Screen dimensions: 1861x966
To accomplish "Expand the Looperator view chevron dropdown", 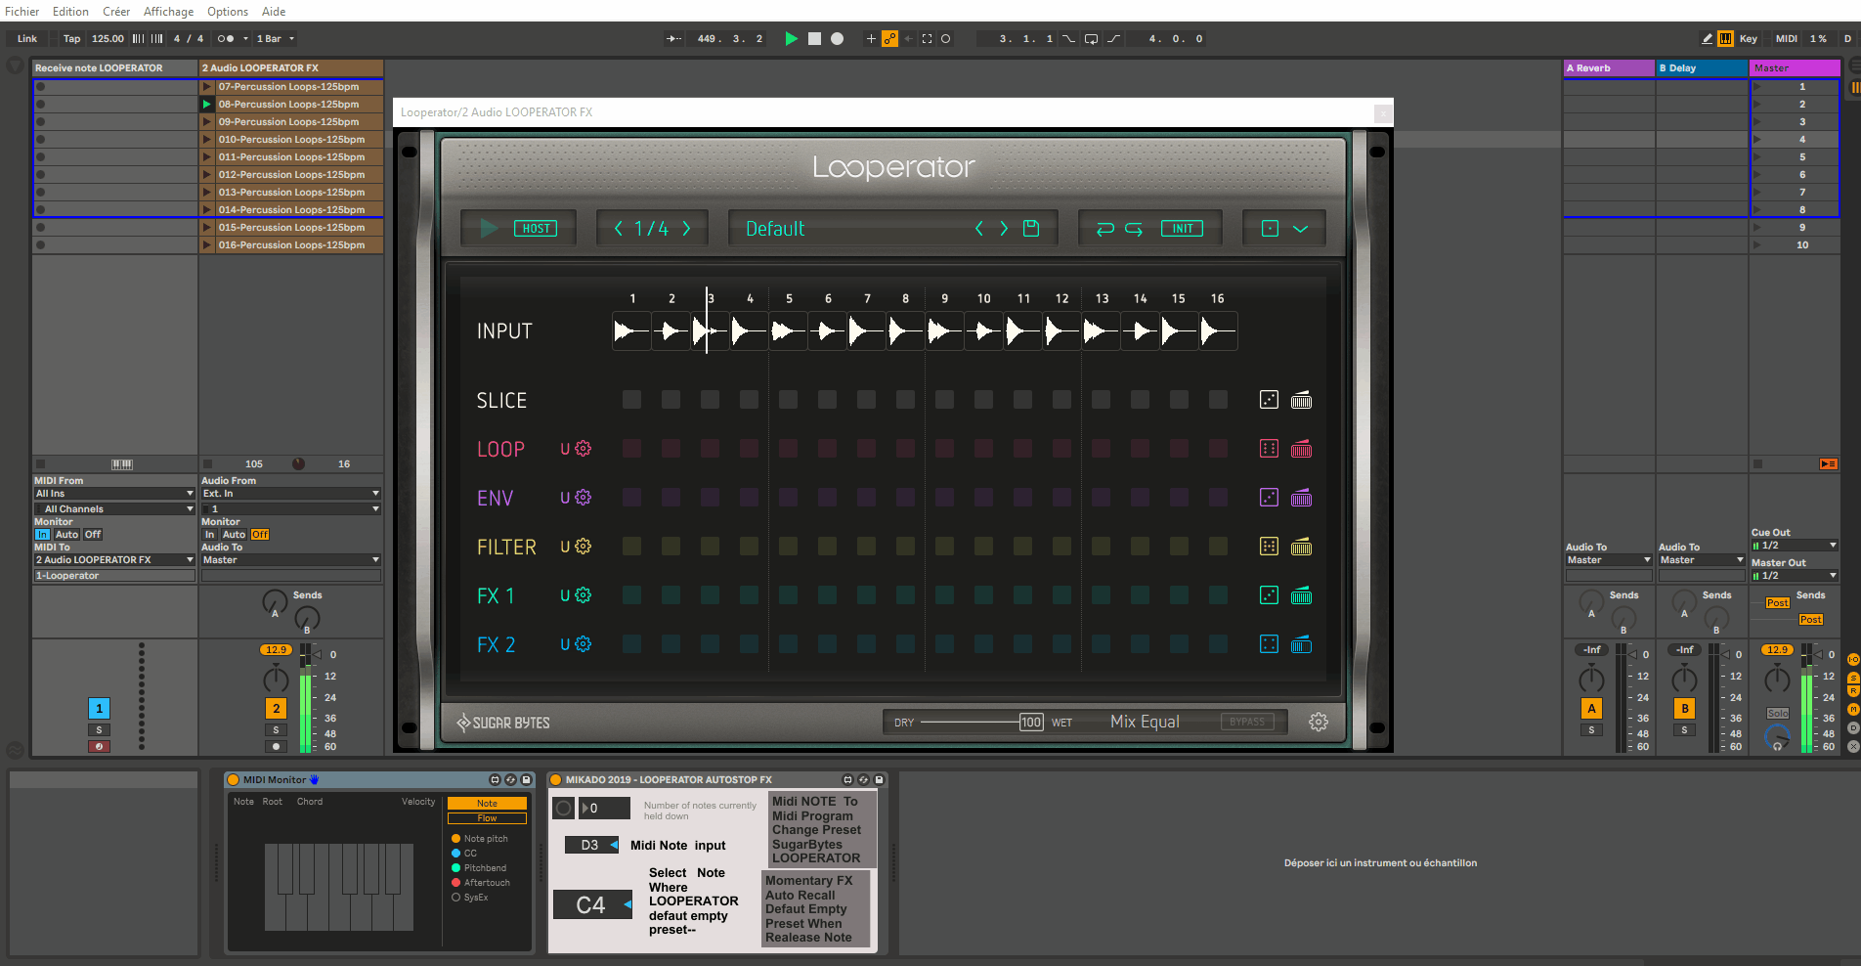I will tap(1300, 228).
